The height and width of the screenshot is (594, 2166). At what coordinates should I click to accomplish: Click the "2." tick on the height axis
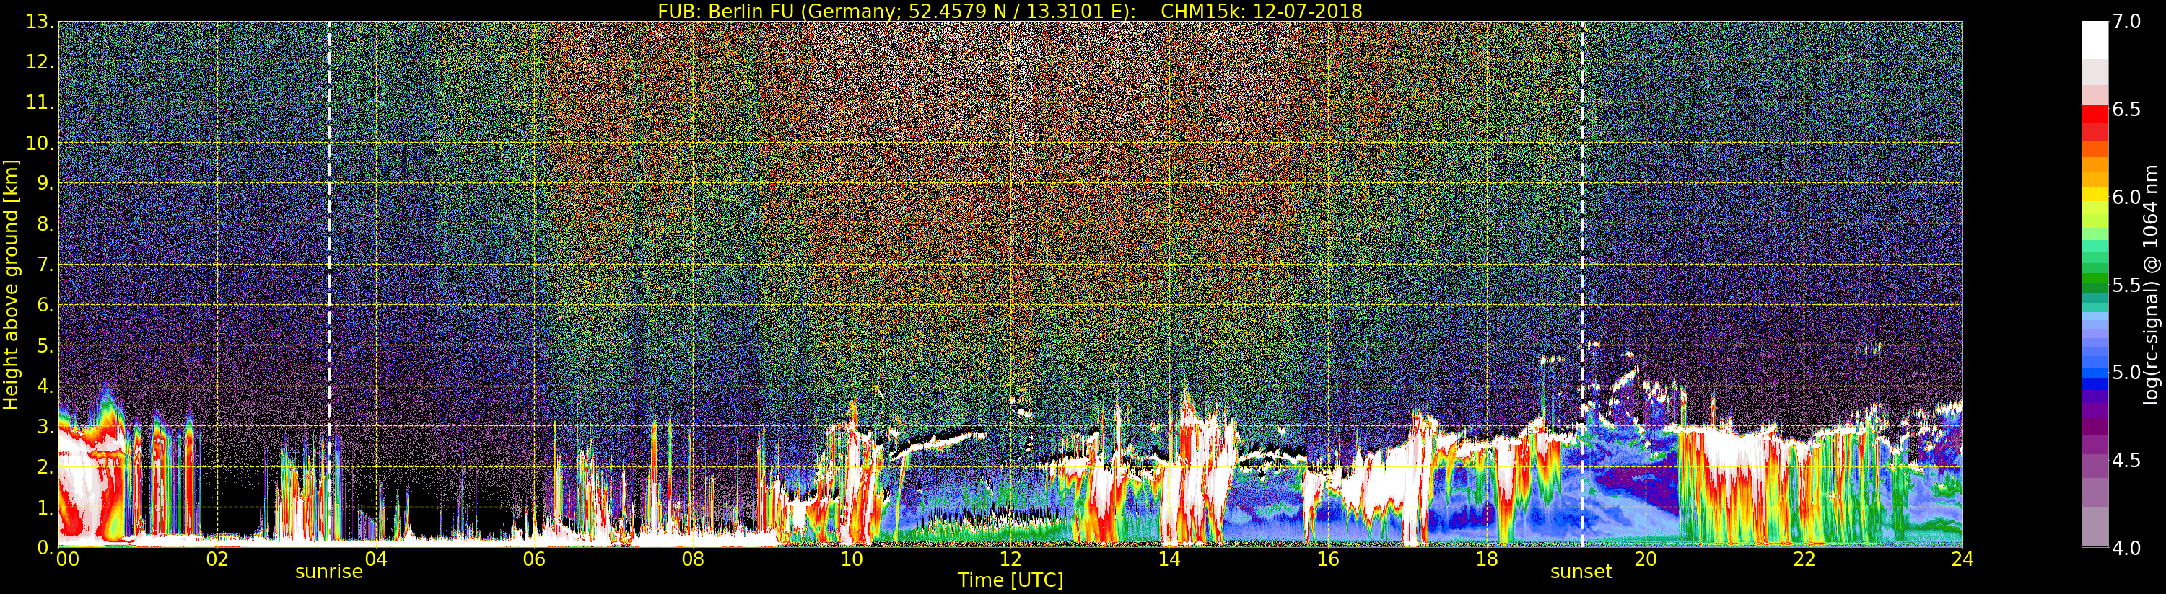[45, 467]
